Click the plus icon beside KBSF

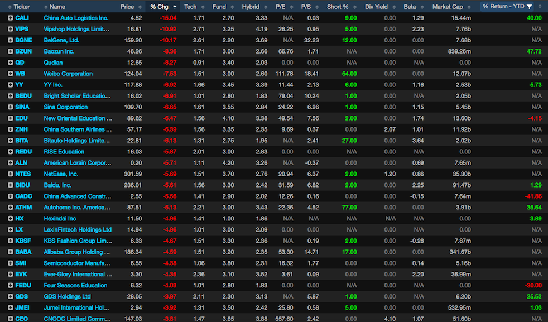(11, 241)
